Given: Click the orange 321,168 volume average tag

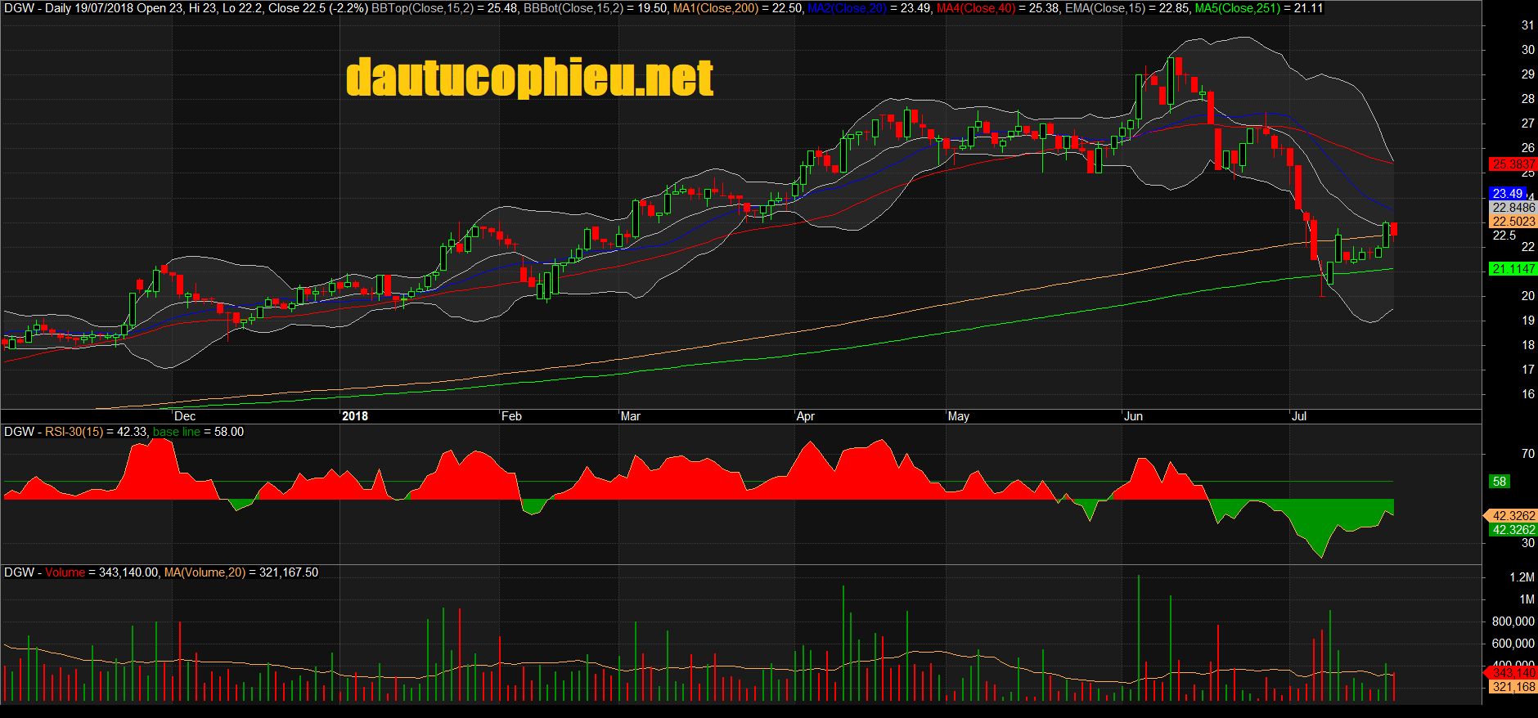Looking at the screenshot, I should tap(1513, 687).
